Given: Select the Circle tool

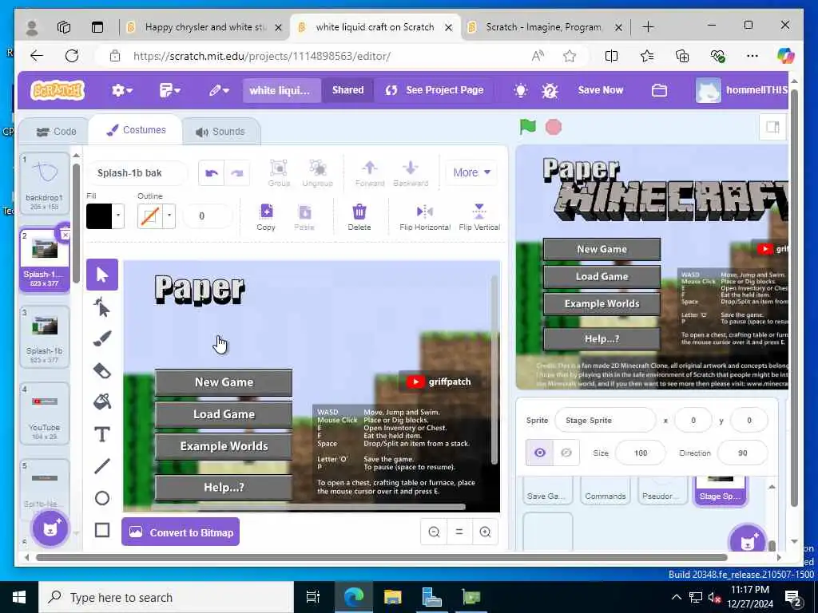Looking at the screenshot, I should coord(102,498).
